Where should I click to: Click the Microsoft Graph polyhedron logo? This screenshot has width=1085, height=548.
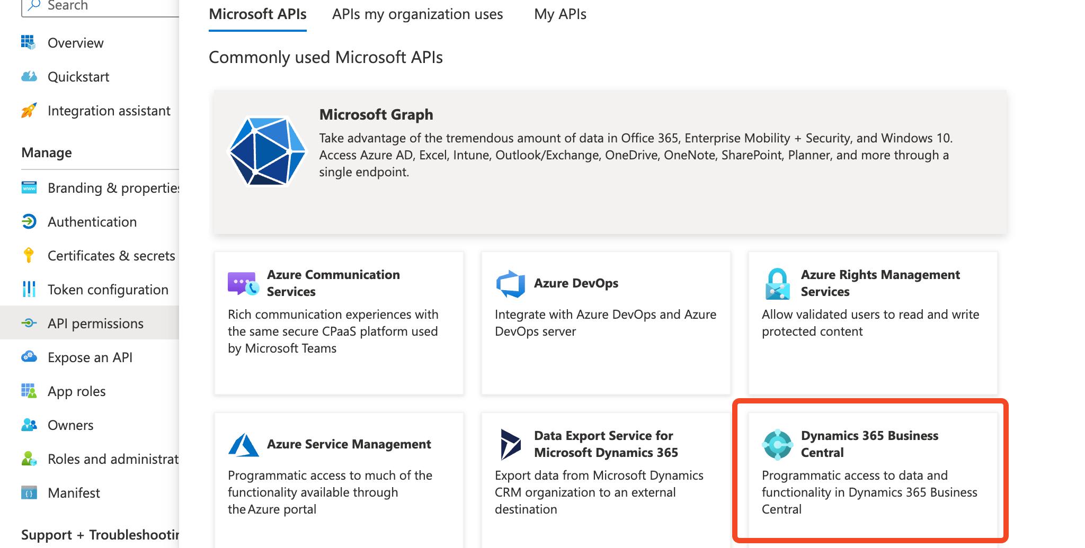pos(267,151)
